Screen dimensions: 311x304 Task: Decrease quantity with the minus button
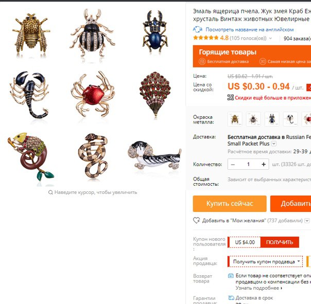click(233, 164)
